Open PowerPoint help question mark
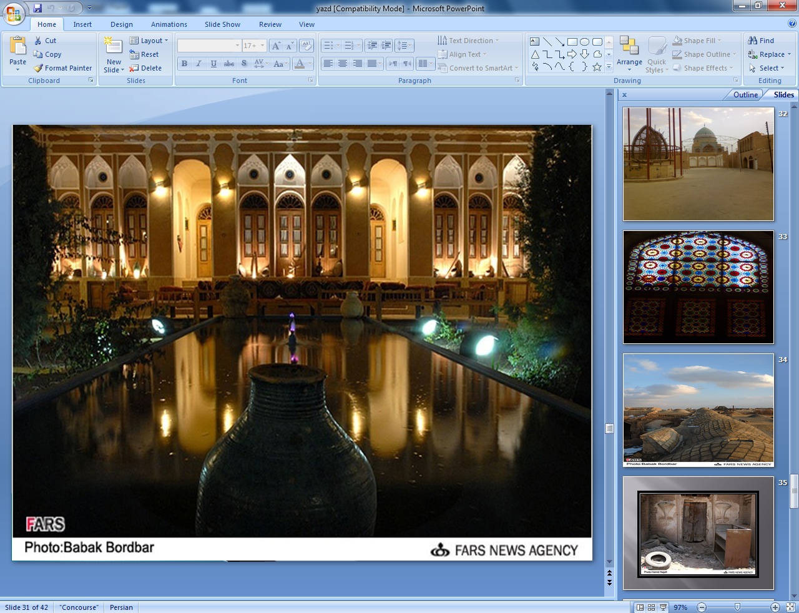Viewport: 799px width, 613px height. [x=792, y=24]
